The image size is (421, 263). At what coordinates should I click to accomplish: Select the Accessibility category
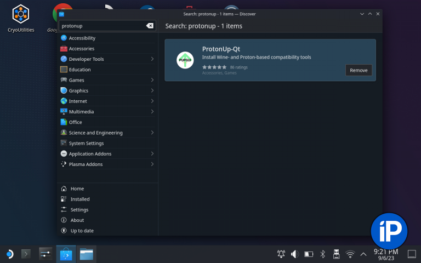tap(82, 38)
